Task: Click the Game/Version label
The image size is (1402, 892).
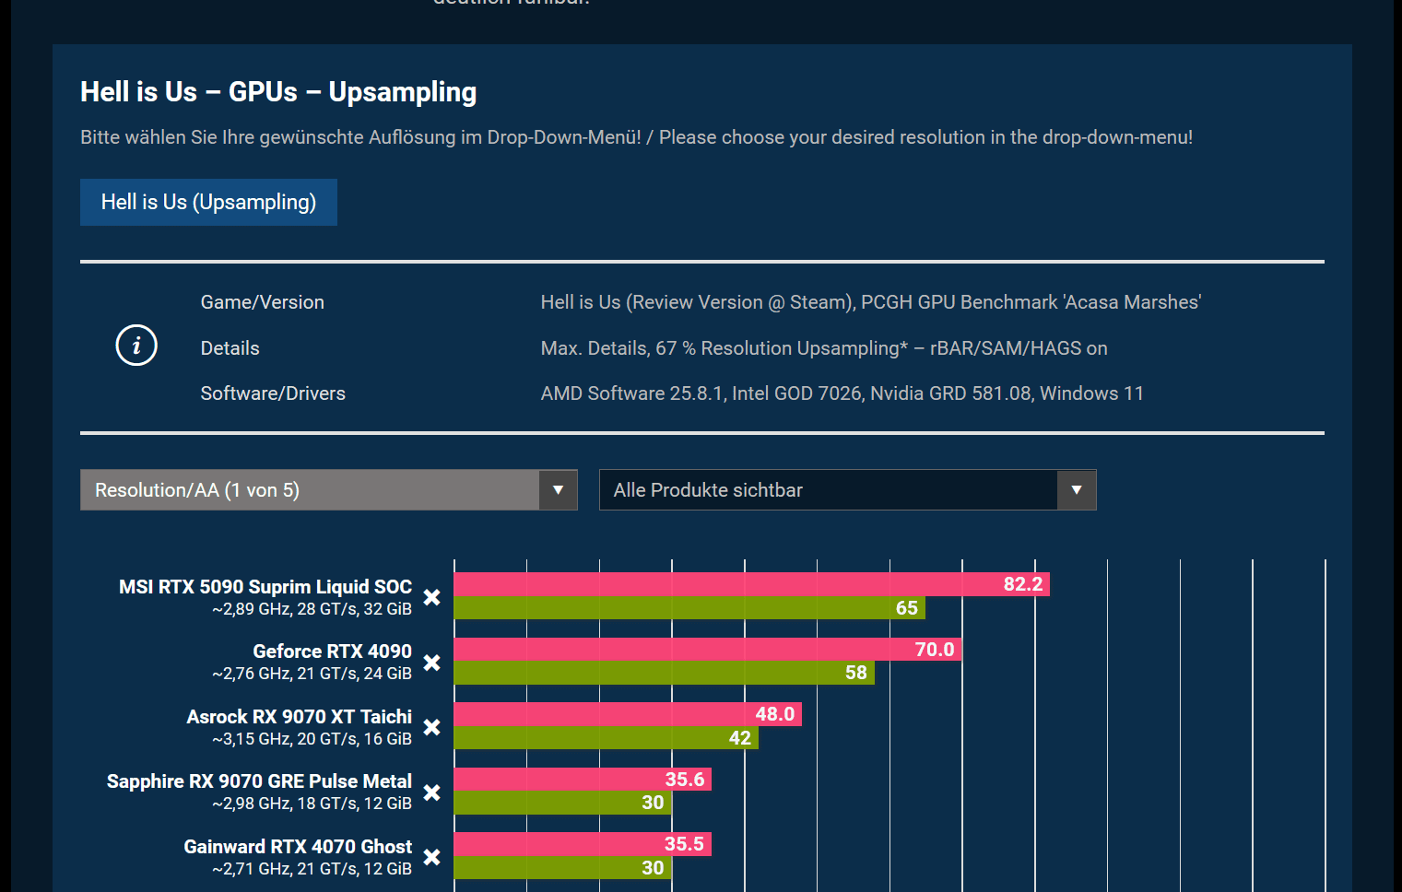Action: click(263, 302)
